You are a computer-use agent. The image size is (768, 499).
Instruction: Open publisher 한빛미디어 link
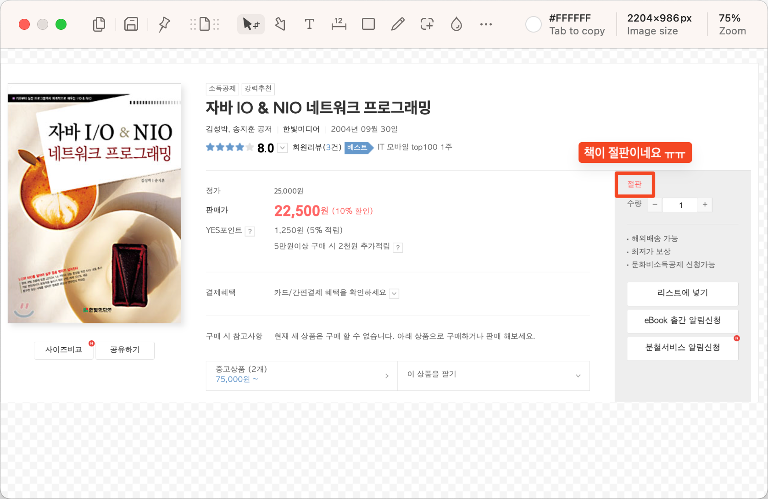click(301, 129)
